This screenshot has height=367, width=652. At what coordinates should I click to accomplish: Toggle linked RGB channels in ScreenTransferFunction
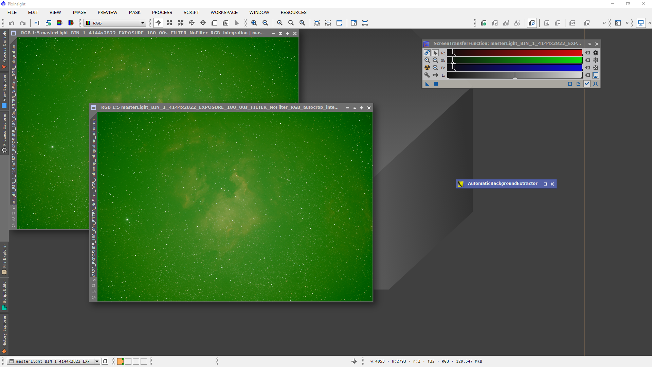[427, 53]
